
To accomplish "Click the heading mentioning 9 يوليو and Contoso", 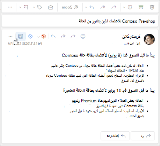I will (108, 55).
